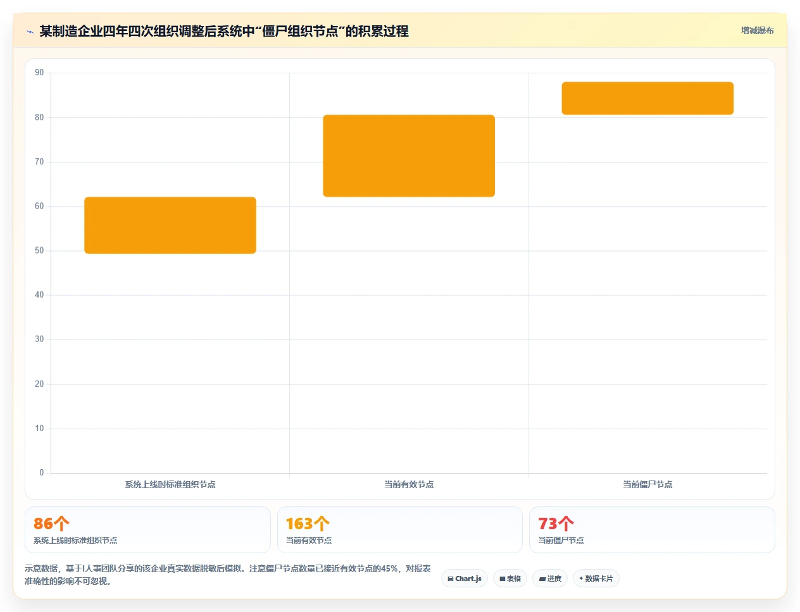The image size is (800, 612).
Task: Click the title's lightning icon
Action: point(30,32)
